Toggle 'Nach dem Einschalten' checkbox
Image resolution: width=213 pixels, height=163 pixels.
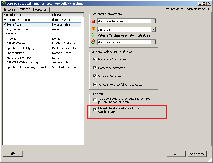[x=95, y=59]
